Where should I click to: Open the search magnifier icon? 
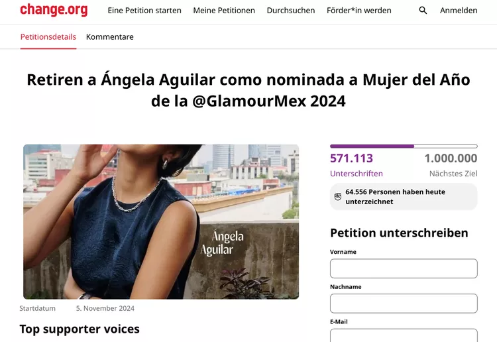coord(423,11)
